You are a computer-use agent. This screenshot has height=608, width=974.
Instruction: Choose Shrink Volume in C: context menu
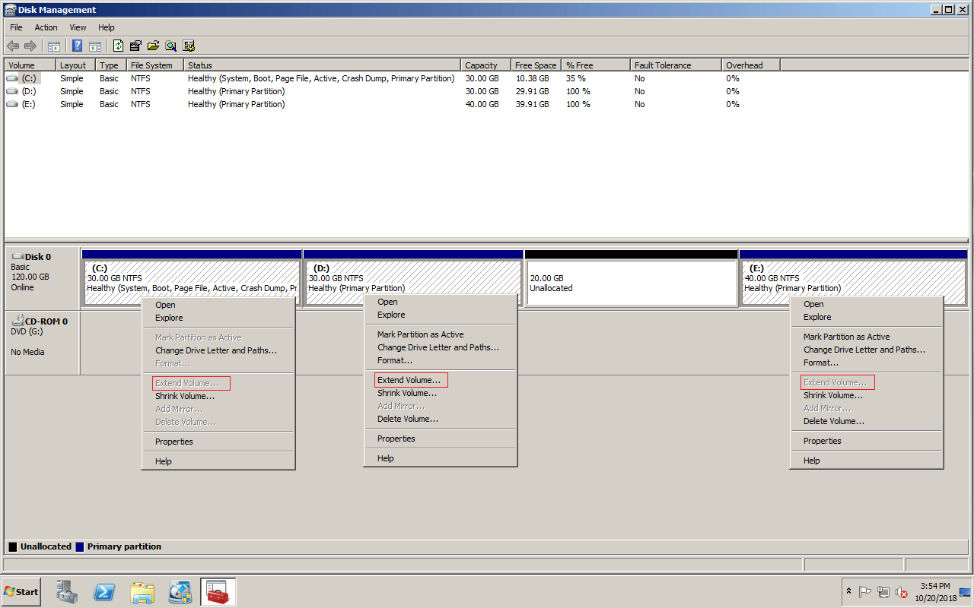218,396
